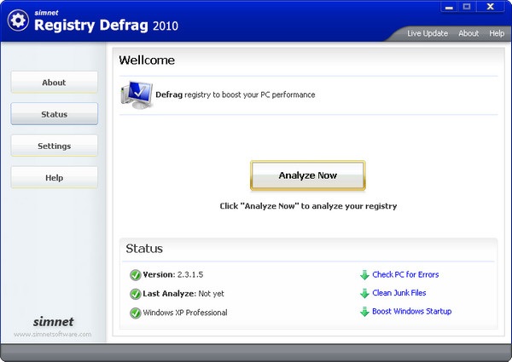Close the Registry Defrag window
Viewport: 512px width, 362px height.
(x=490, y=7)
